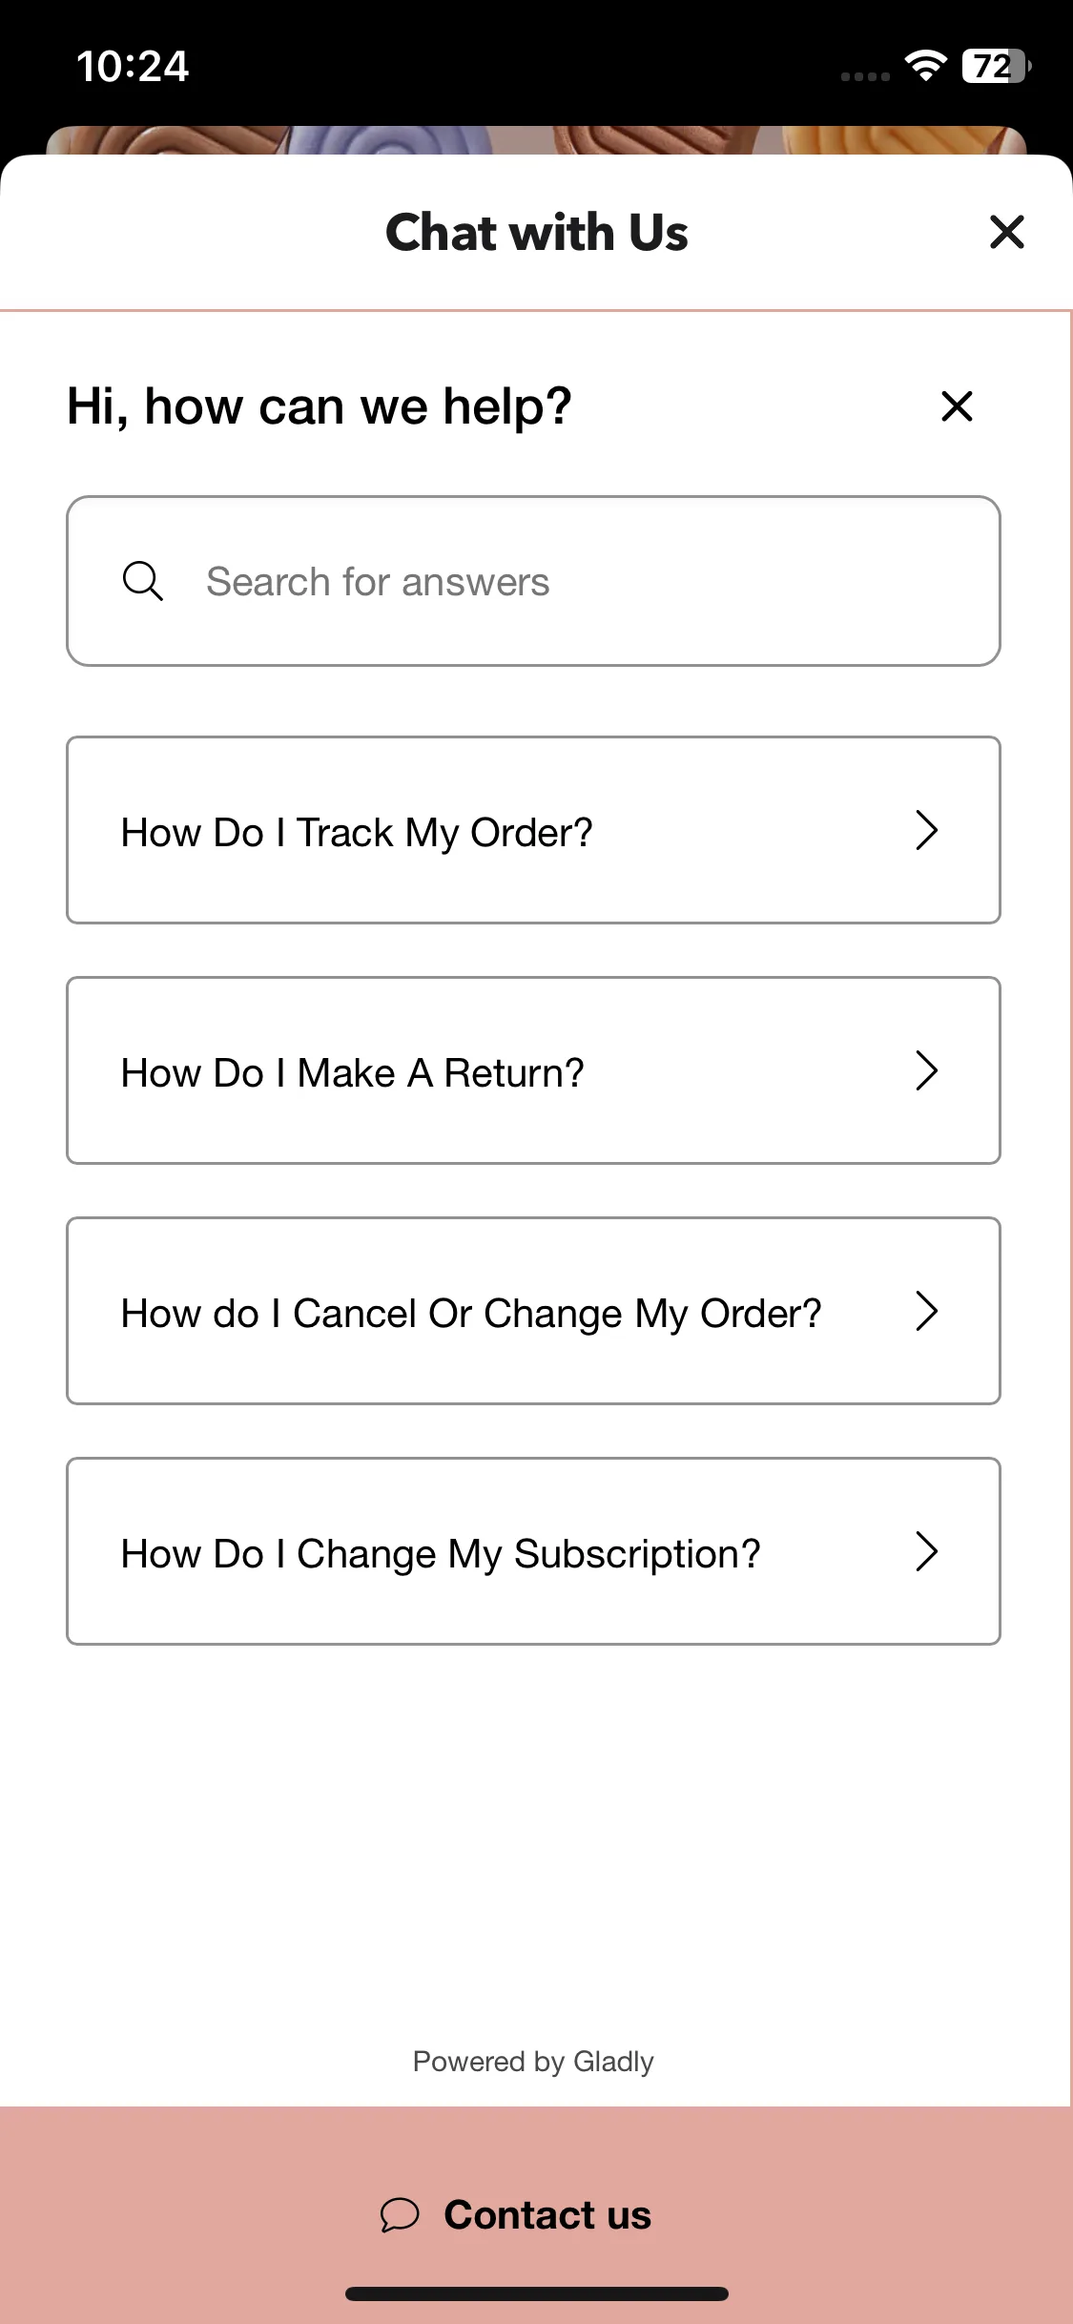Dismiss the 'Hi, how can we help?' panel

coord(957,406)
